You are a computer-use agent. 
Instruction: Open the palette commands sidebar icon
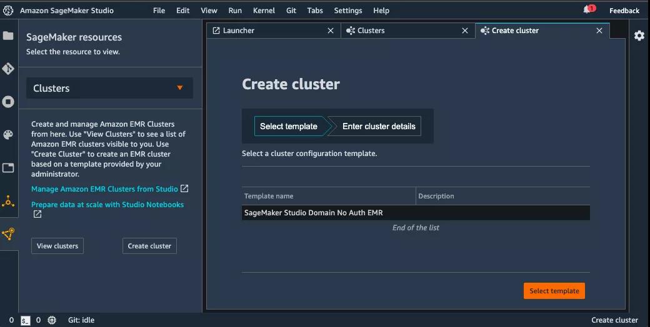tap(8, 135)
